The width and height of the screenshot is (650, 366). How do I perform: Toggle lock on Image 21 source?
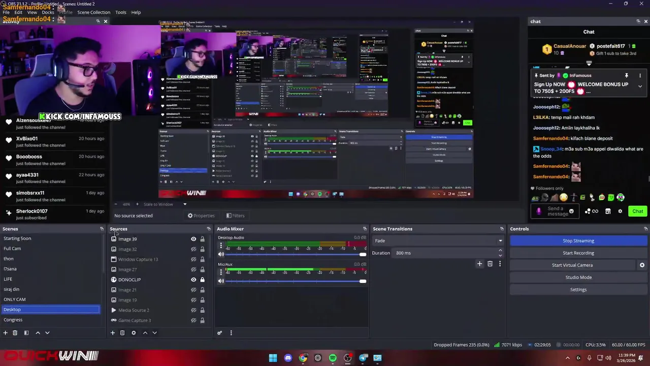202,290
